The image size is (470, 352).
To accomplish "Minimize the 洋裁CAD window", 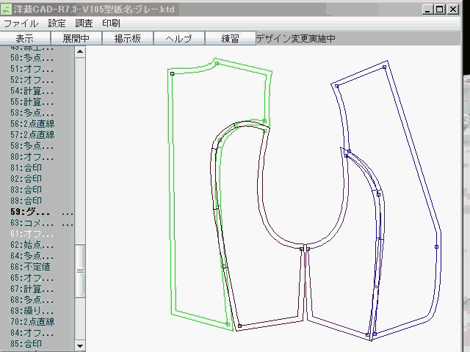I will click(x=427, y=10).
